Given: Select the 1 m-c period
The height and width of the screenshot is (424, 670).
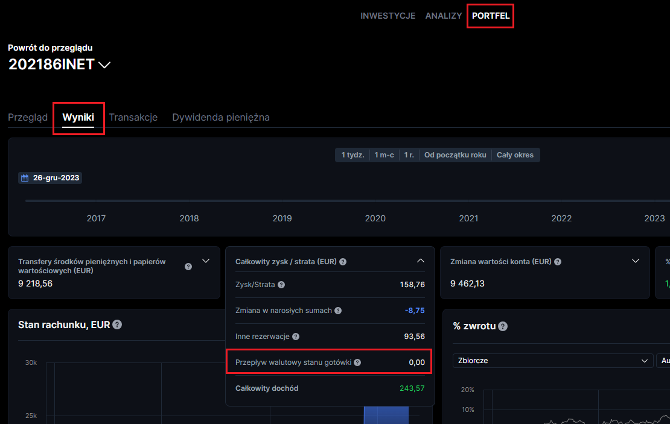Looking at the screenshot, I should 384,155.
